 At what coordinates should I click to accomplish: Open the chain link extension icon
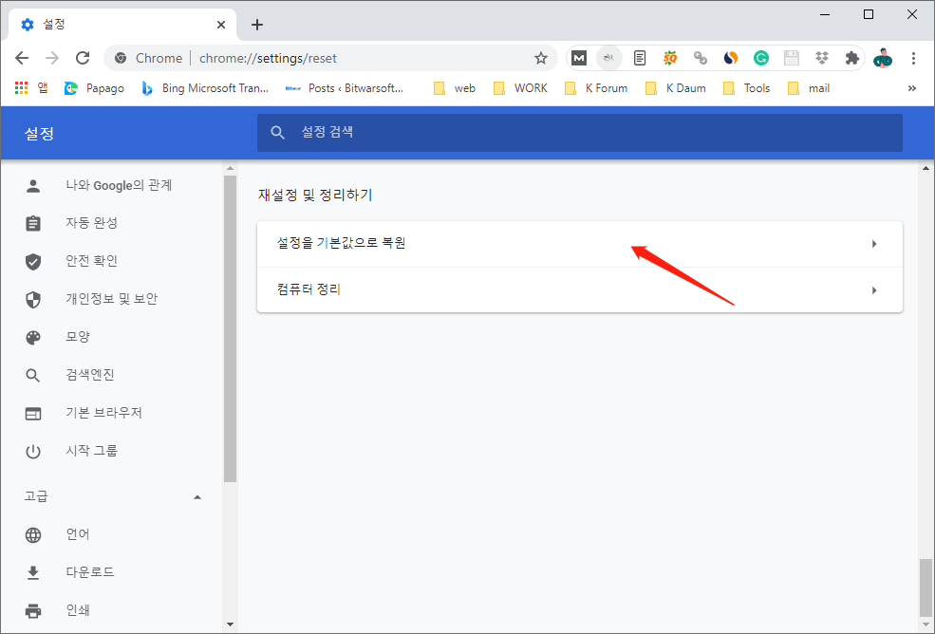tap(701, 58)
